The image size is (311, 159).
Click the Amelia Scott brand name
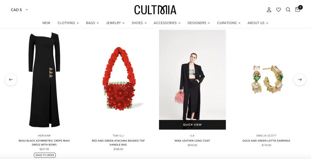[266, 136]
